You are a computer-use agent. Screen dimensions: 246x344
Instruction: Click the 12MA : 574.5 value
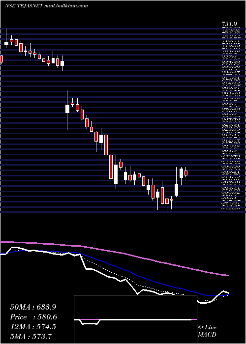[x=33, y=327]
